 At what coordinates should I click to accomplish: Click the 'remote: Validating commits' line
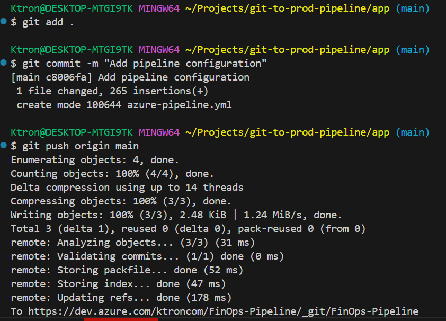pos(147,256)
